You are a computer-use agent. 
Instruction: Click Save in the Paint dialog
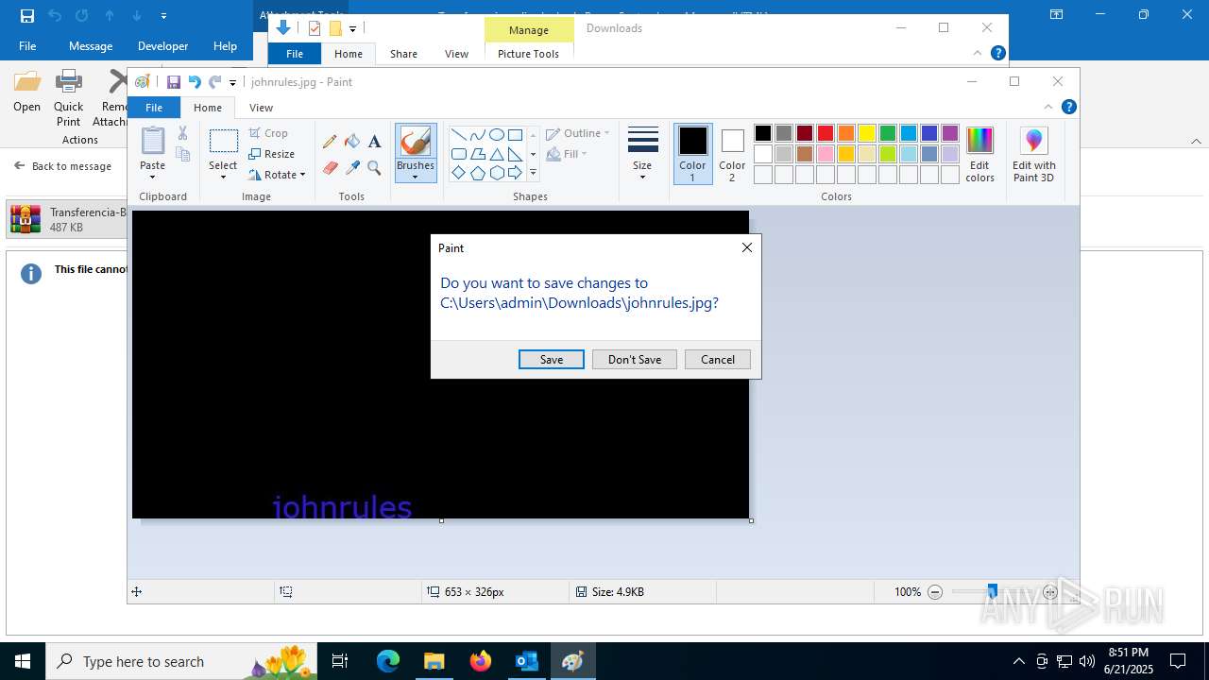(x=552, y=360)
